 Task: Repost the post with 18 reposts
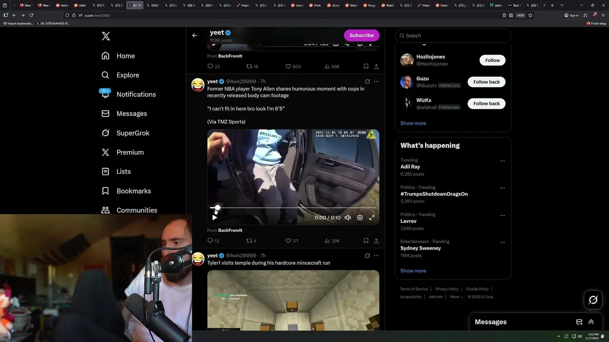[252, 66]
